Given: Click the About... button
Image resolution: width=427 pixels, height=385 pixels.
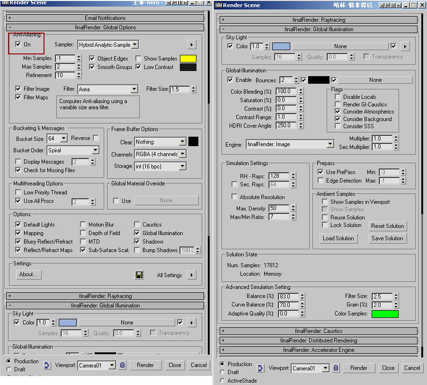Looking at the screenshot, I should (28, 274).
